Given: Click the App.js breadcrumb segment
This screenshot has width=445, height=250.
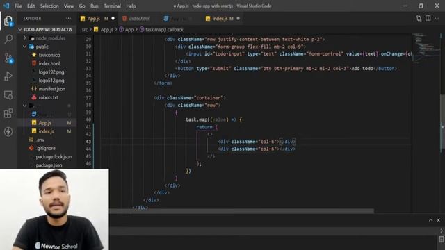Looking at the screenshot, I should [106, 29].
